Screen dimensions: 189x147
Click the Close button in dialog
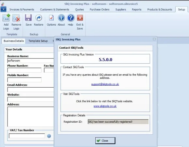tap(105, 141)
